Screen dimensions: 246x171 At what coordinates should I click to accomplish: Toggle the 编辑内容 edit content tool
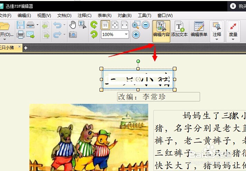(161, 31)
